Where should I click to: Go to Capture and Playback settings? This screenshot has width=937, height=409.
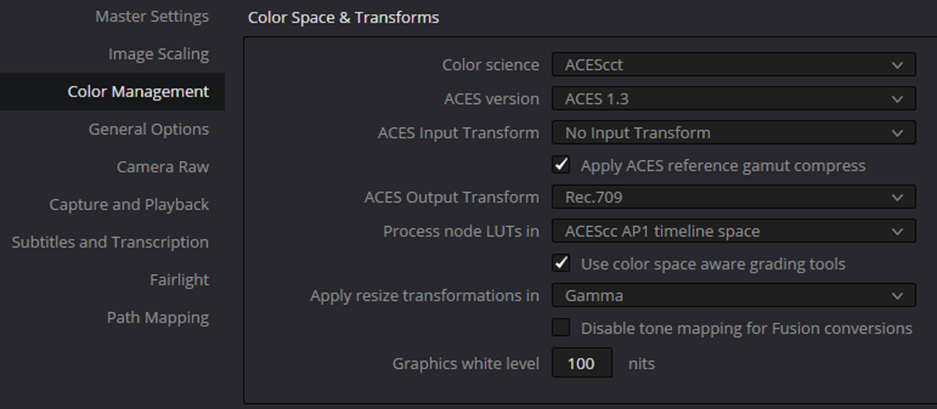click(129, 205)
